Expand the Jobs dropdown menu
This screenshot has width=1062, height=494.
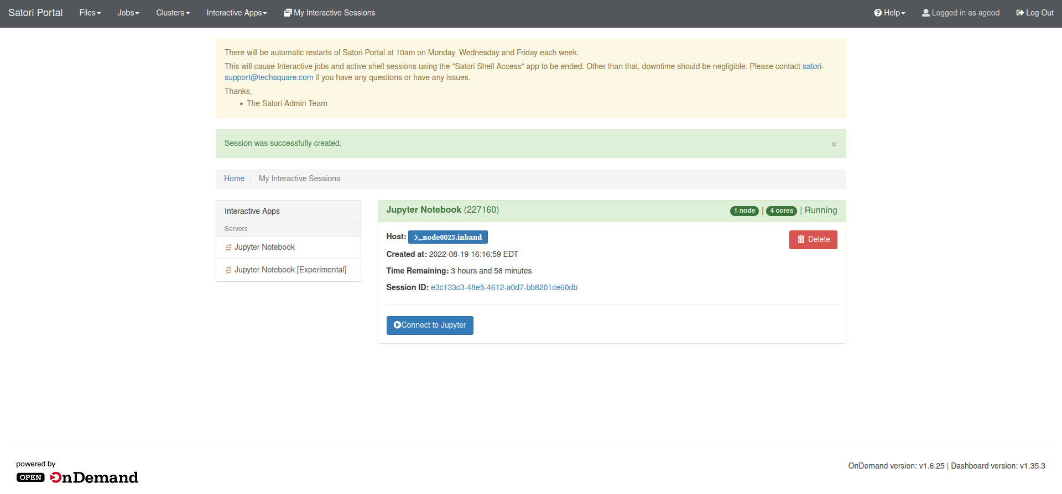click(128, 13)
